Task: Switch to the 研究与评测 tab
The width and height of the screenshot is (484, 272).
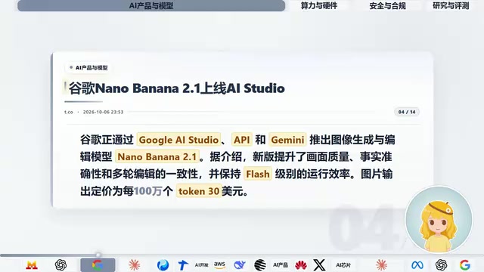Action: point(451,5)
